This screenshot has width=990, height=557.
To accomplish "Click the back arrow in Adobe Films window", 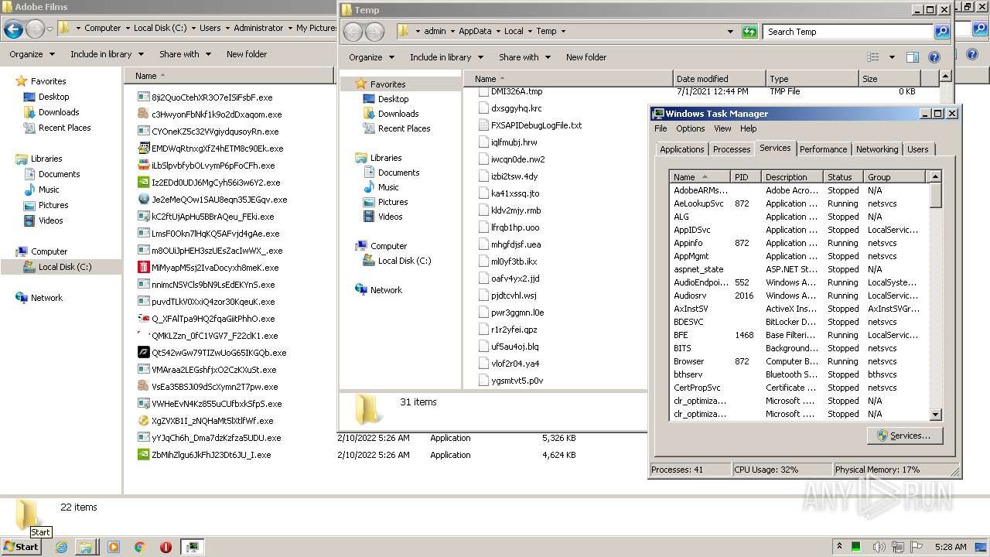I will 13,29.
